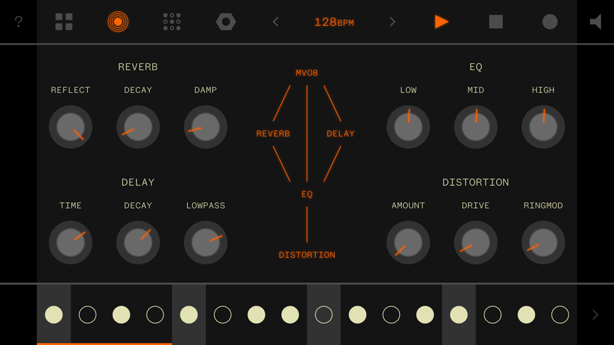Decrease tempo with the left arrow
Image resolution: width=614 pixels, height=345 pixels.
(x=276, y=22)
